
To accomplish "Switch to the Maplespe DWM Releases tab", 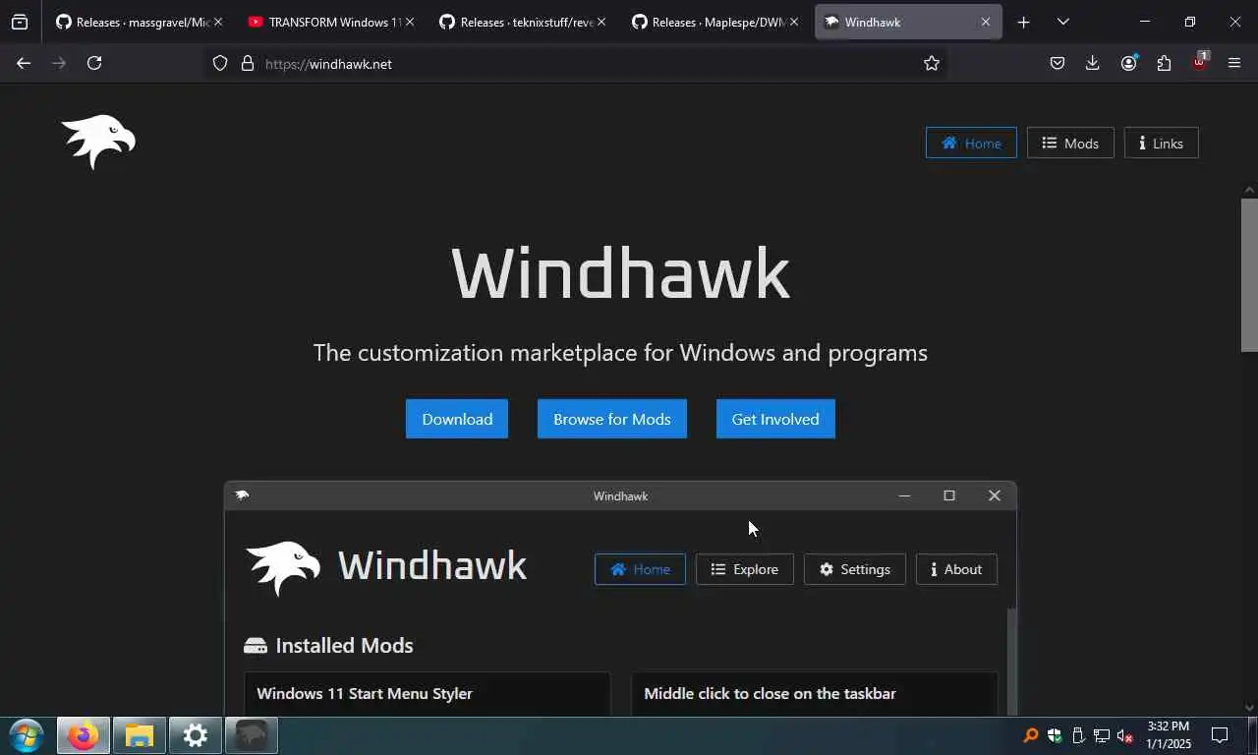I will [715, 22].
